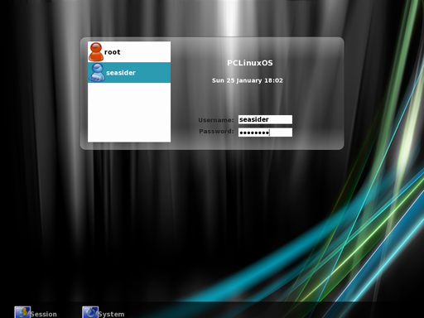This screenshot has height=318, width=424.
Task: Click white root row background
Action: point(146,52)
